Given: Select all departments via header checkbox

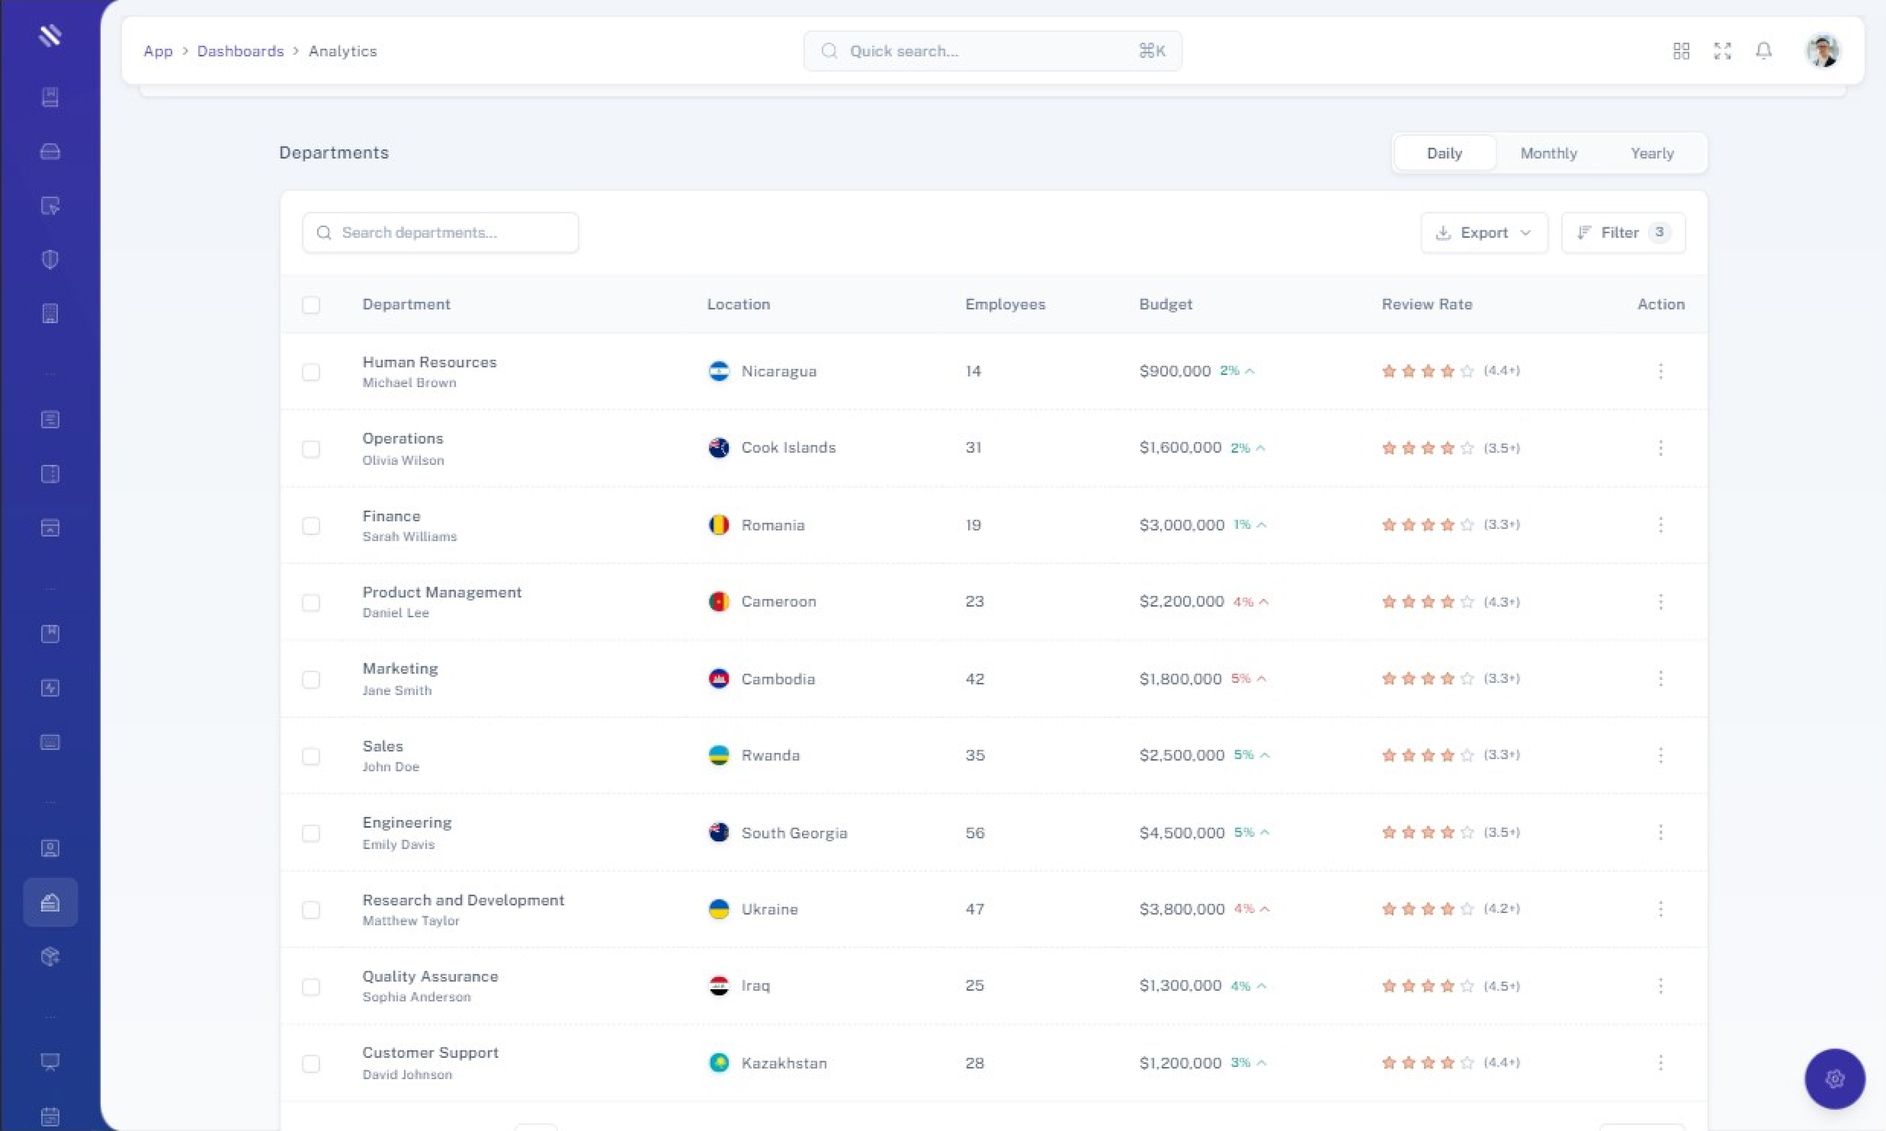Looking at the screenshot, I should [311, 305].
